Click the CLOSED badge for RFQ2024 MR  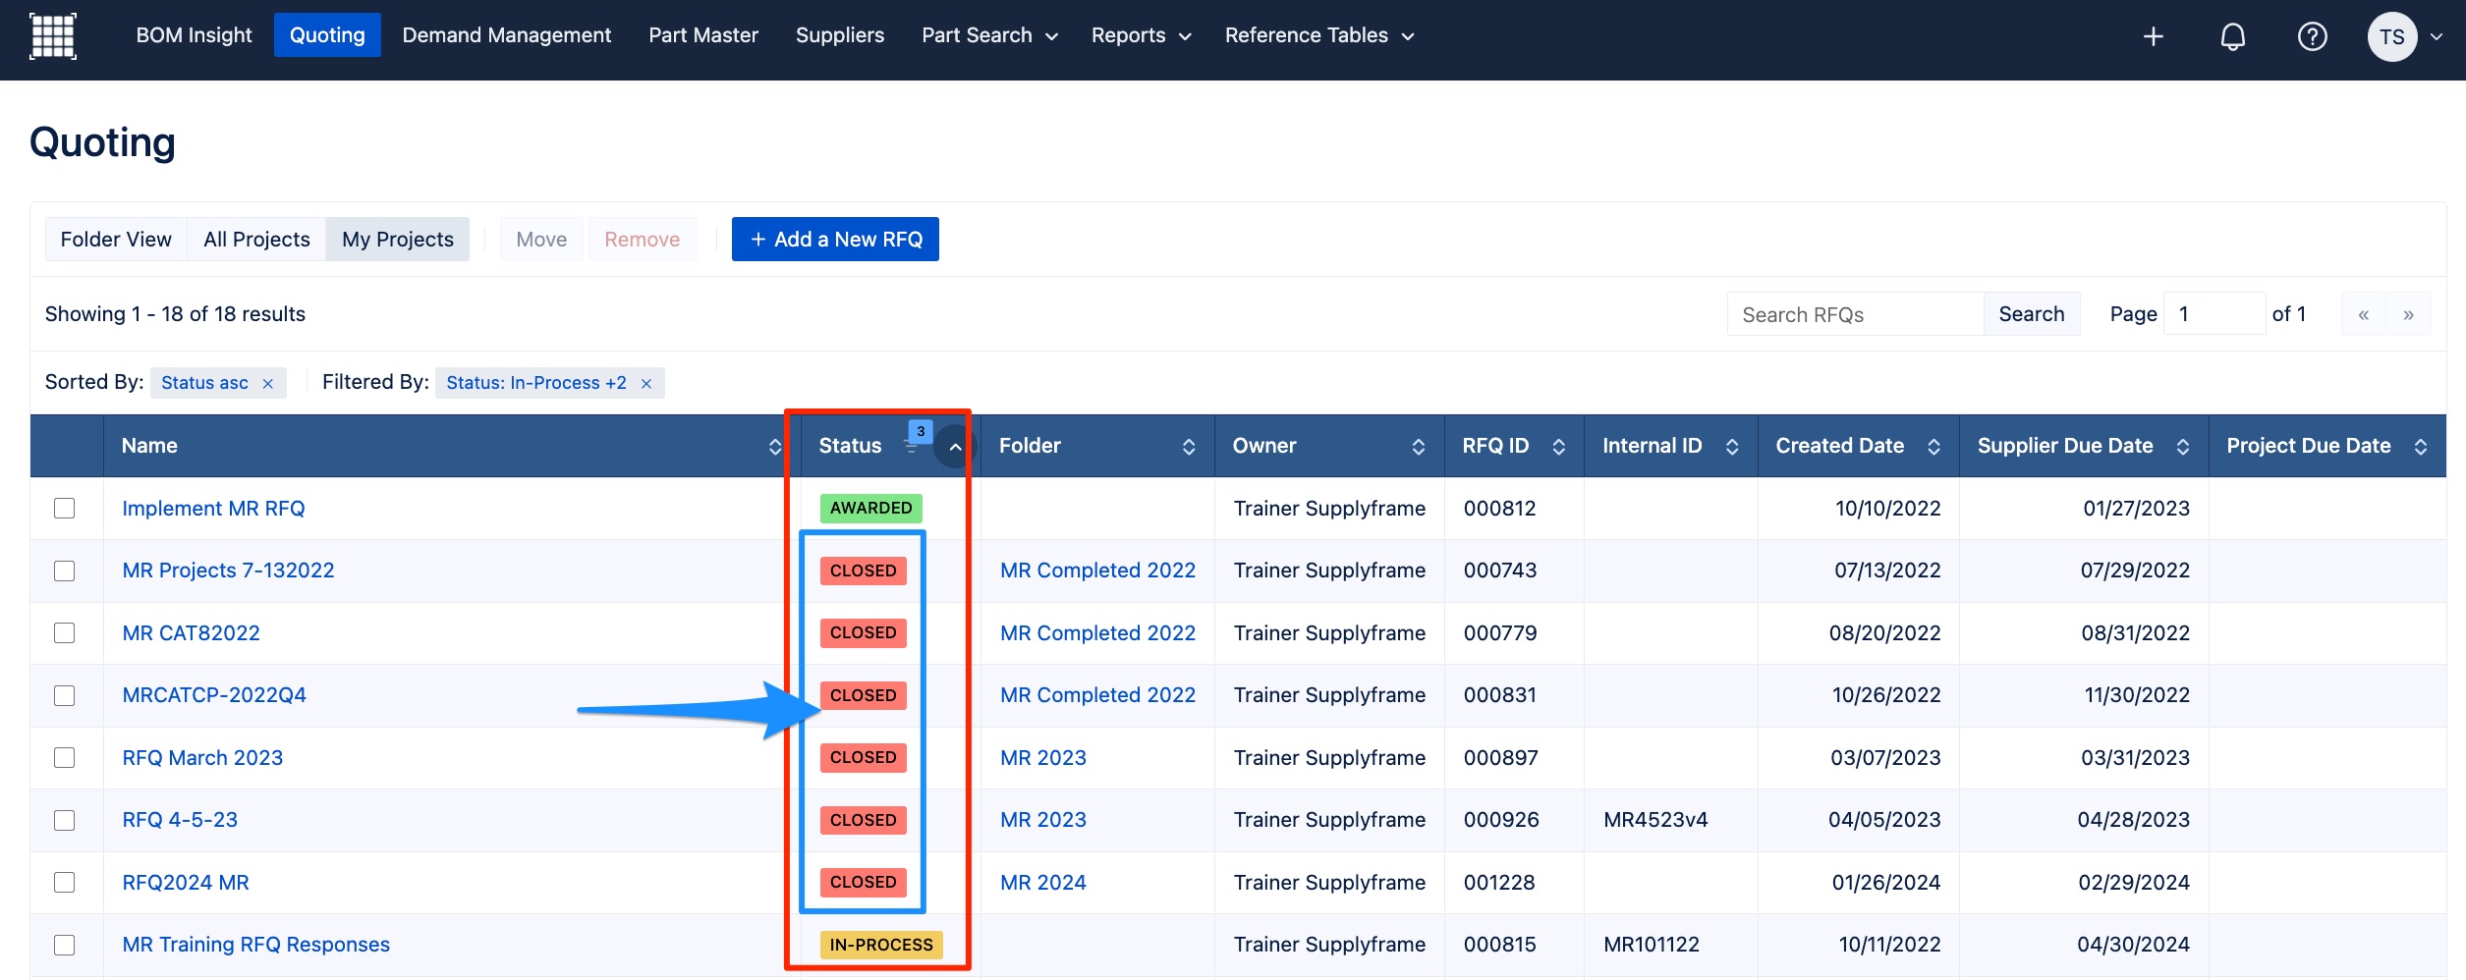863,883
